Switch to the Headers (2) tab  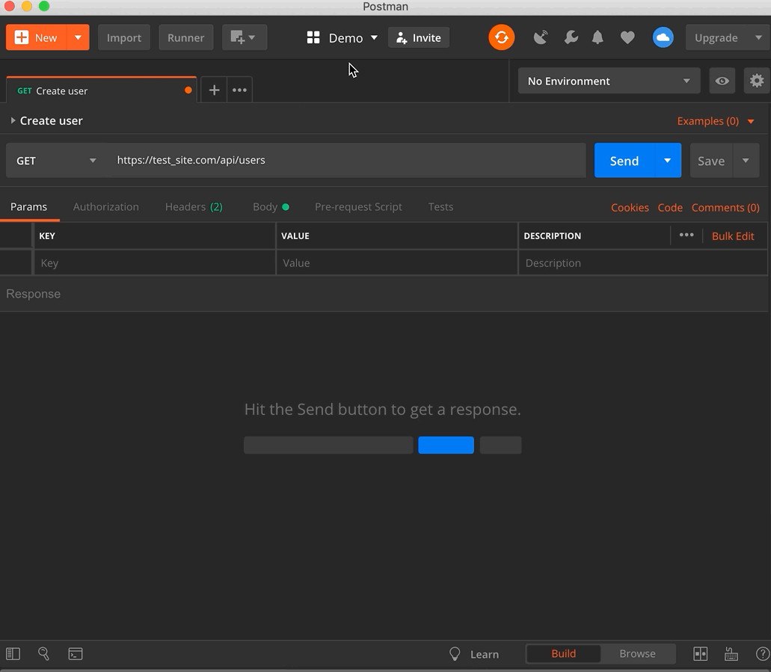(x=194, y=206)
